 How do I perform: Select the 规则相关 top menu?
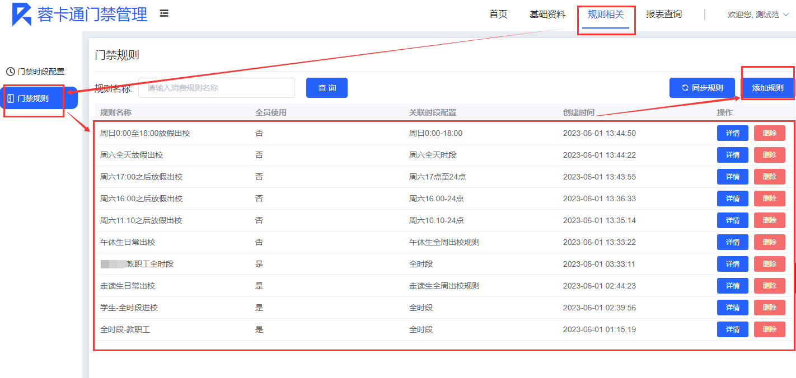coord(606,15)
